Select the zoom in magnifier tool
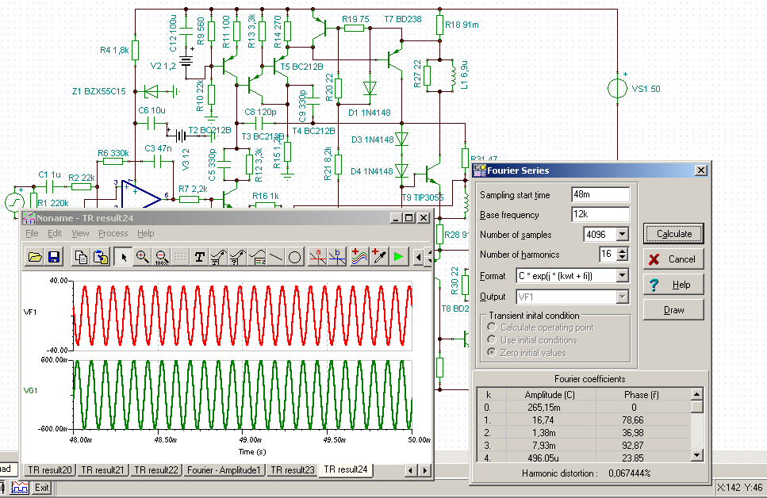The width and height of the screenshot is (767, 498). [143, 257]
